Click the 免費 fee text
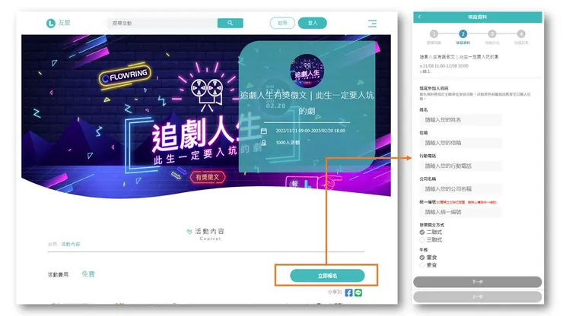The image size is (563, 316). (x=88, y=274)
